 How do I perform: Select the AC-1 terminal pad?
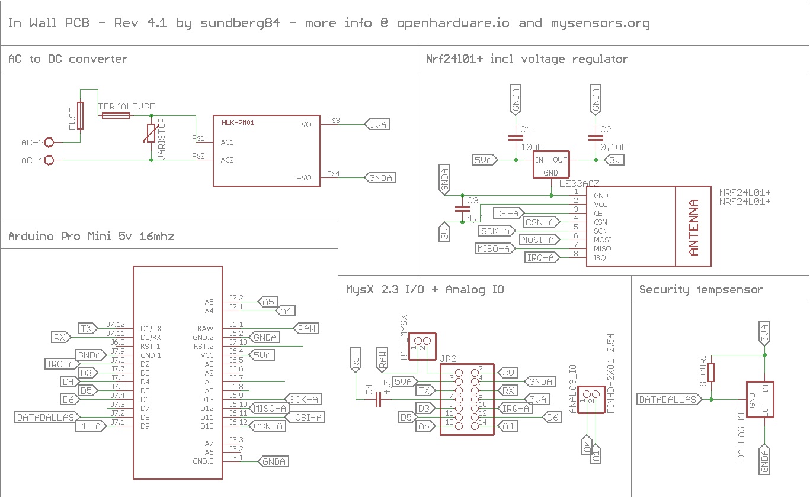(x=49, y=160)
